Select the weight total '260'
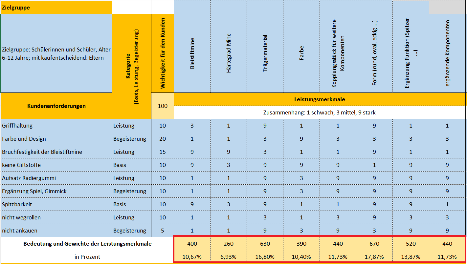The image size is (467, 264). point(229,244)
